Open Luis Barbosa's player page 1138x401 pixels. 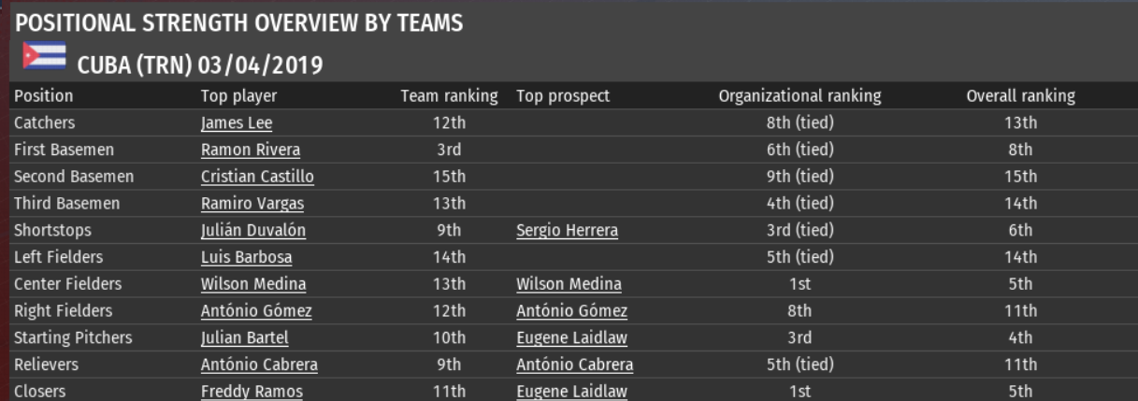pos(246,258)
